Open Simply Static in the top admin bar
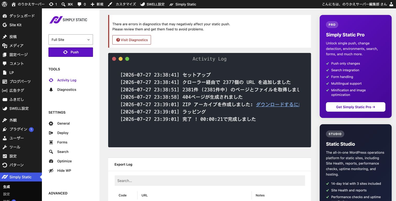This screenshot has height=201, width=396. (183, 4)
